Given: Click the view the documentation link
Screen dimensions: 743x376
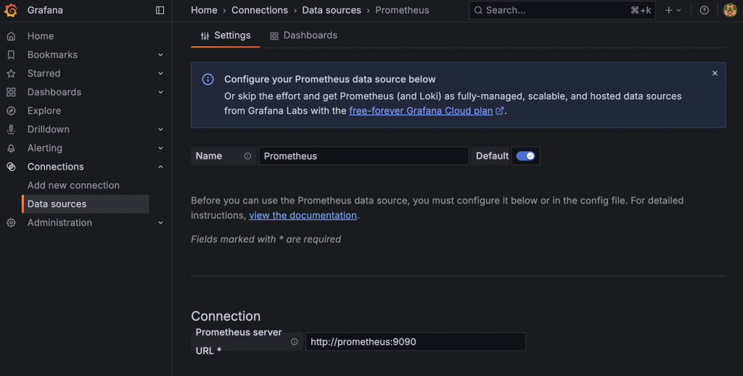Looking at the screenshot, I should pos(303,216).
